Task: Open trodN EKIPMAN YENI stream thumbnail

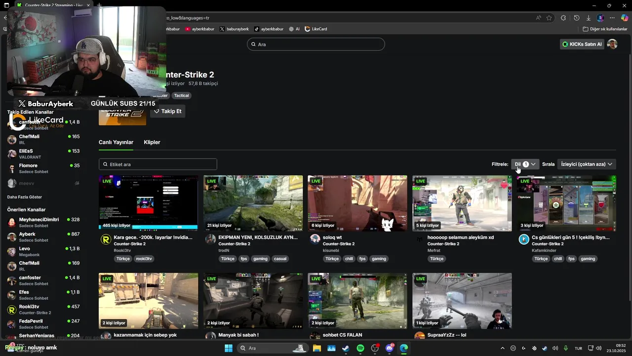Action: click(253, 203)
